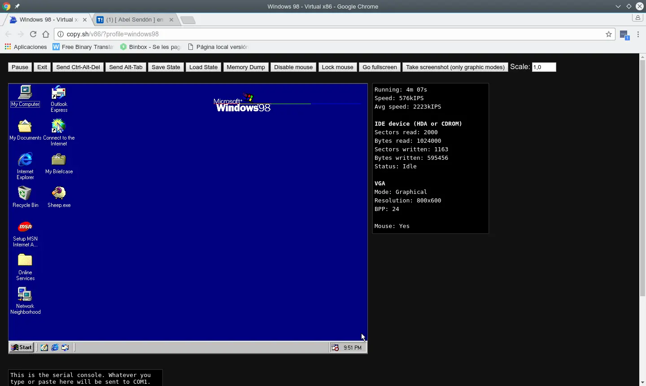
Task: Select the Network Neighborhood icon
Action: click(25, 301)
